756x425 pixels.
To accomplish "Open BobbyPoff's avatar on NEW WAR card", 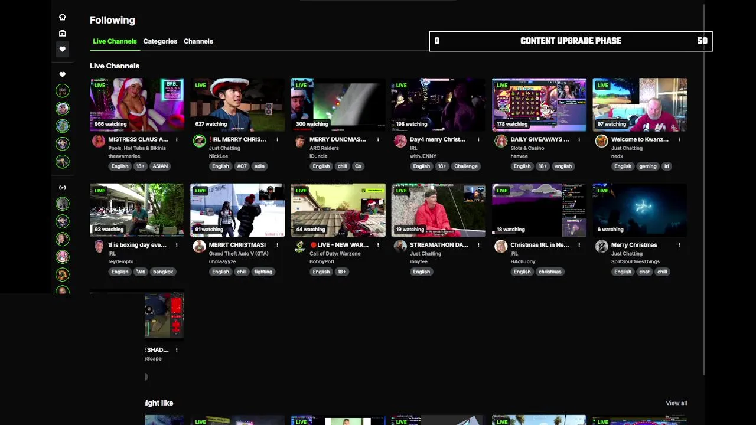I will point(300,246).
